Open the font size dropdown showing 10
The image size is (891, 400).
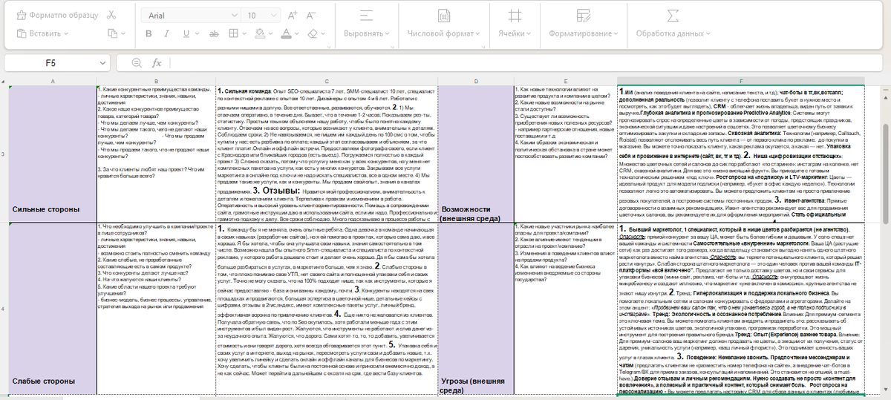[260, 15]
